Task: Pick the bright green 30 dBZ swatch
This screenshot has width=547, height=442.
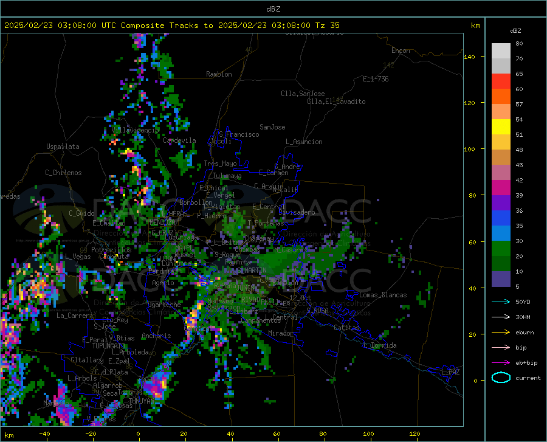Action: click(x=501, y=249)
